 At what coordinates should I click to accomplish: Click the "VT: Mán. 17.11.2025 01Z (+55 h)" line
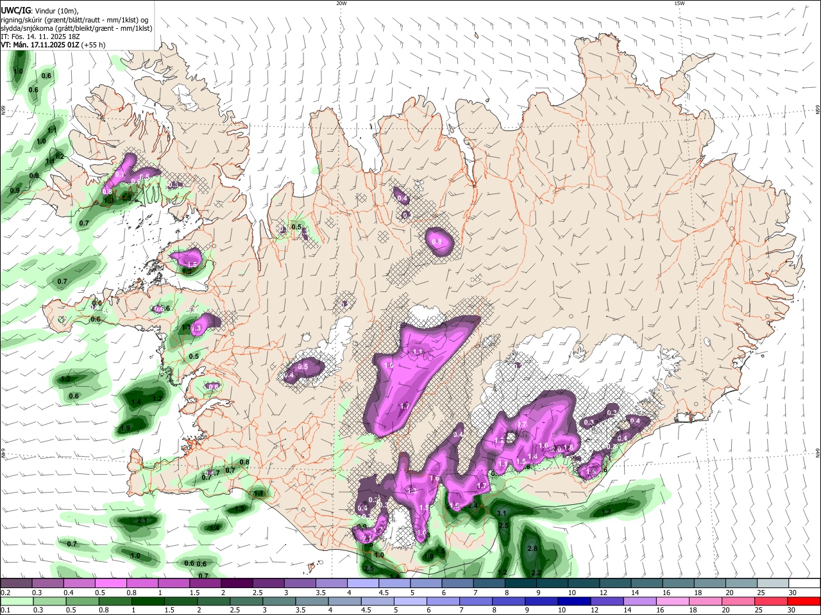(53, 45)
